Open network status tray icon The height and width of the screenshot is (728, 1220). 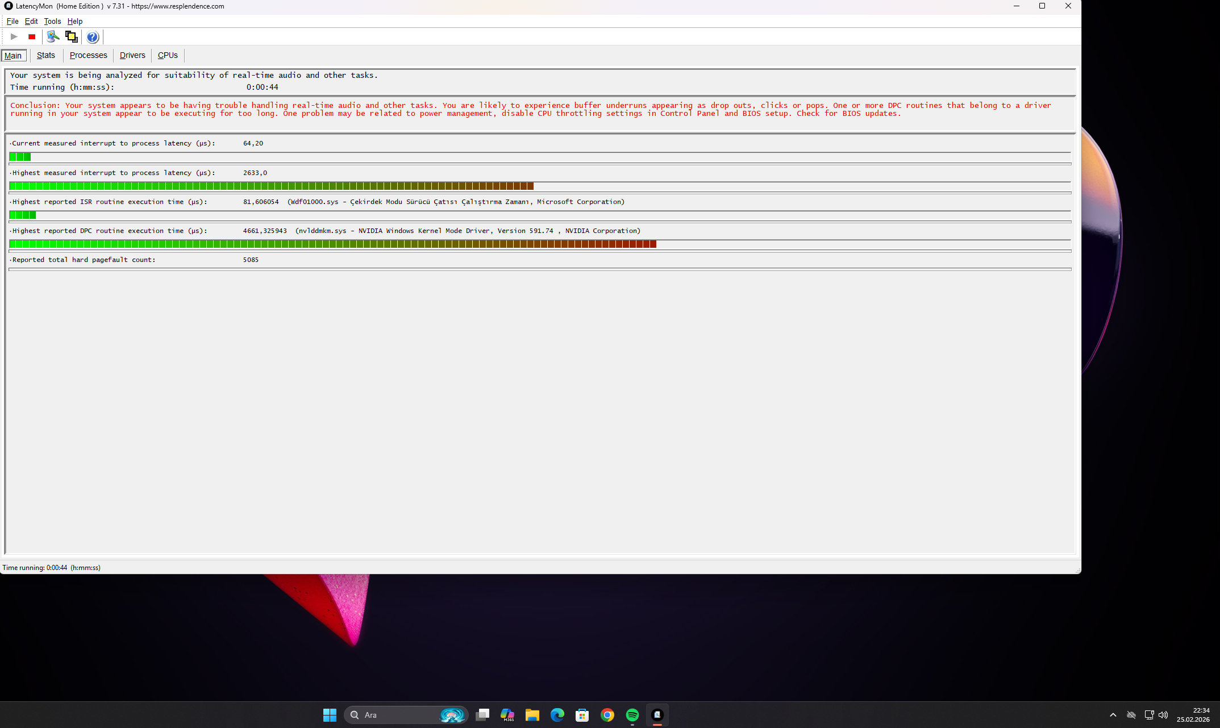pos(1149,715)
